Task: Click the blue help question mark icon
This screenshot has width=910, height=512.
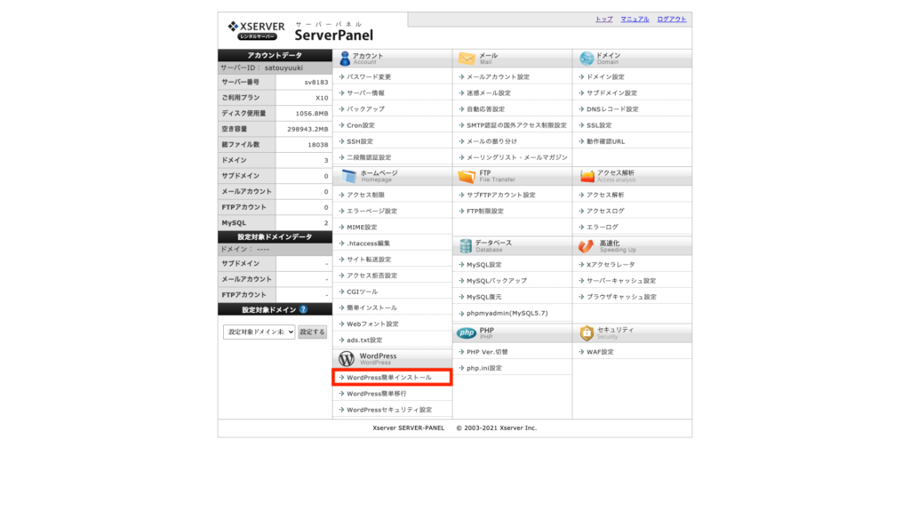Action: click(x=304, y=309)
